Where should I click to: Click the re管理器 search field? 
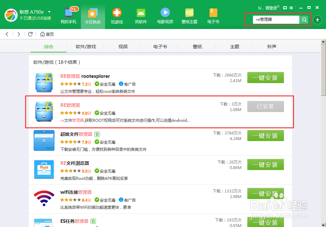coord(276,20)
